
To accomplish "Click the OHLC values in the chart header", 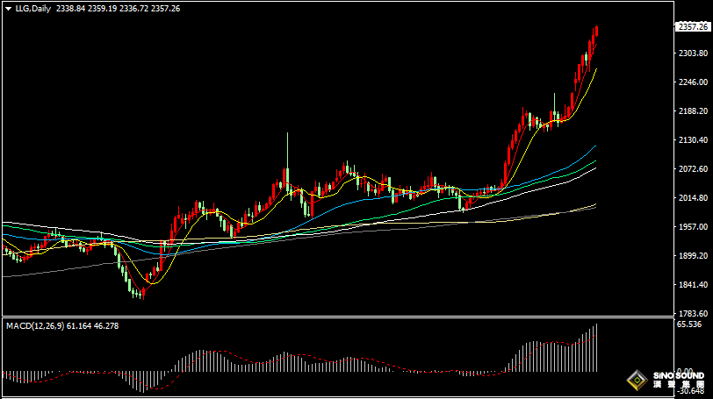I will 118,8.
